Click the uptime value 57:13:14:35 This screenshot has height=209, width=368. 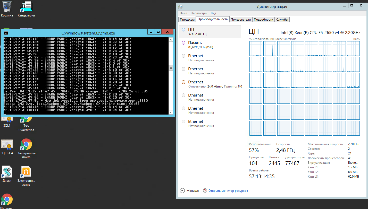point(262,176)
